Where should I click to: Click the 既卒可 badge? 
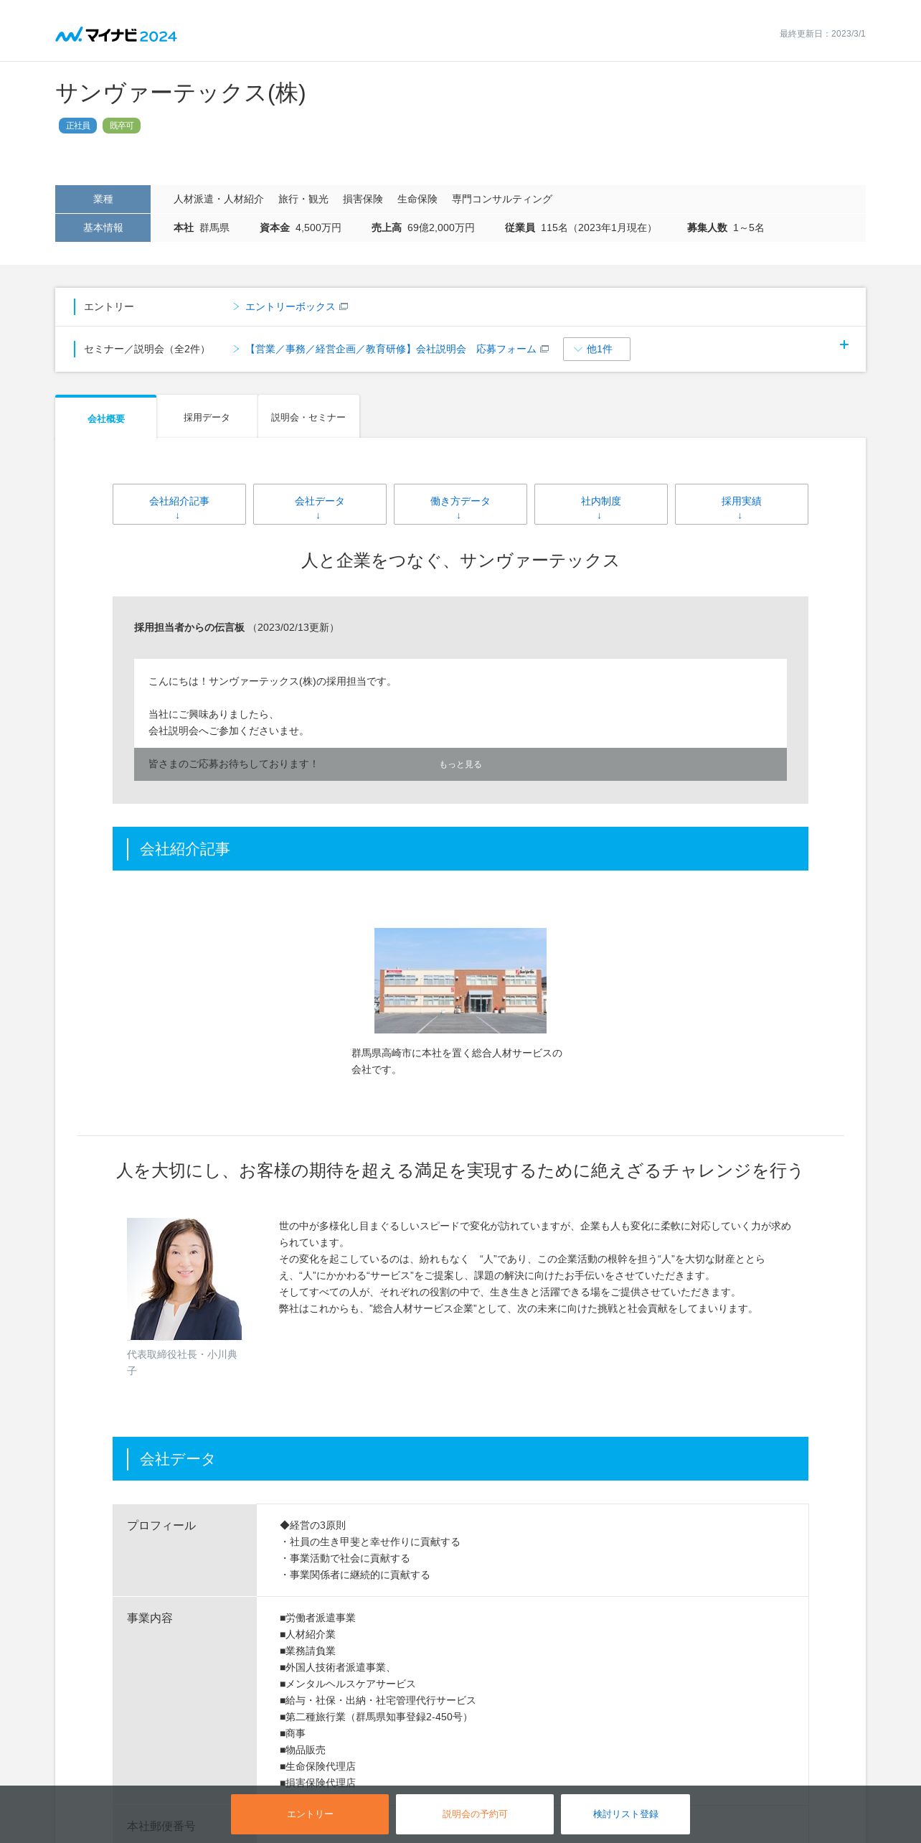(121, 126)
